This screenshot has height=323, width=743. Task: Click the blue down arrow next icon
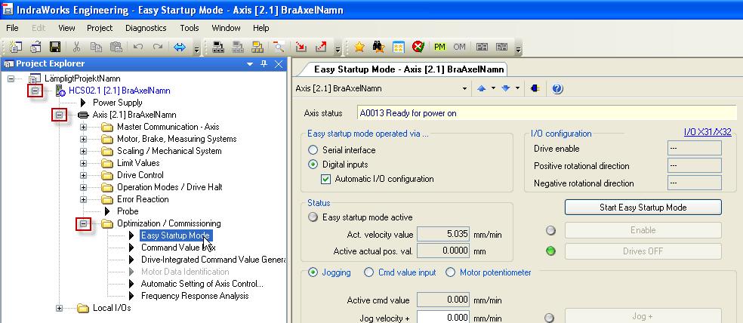pos(506,88)
